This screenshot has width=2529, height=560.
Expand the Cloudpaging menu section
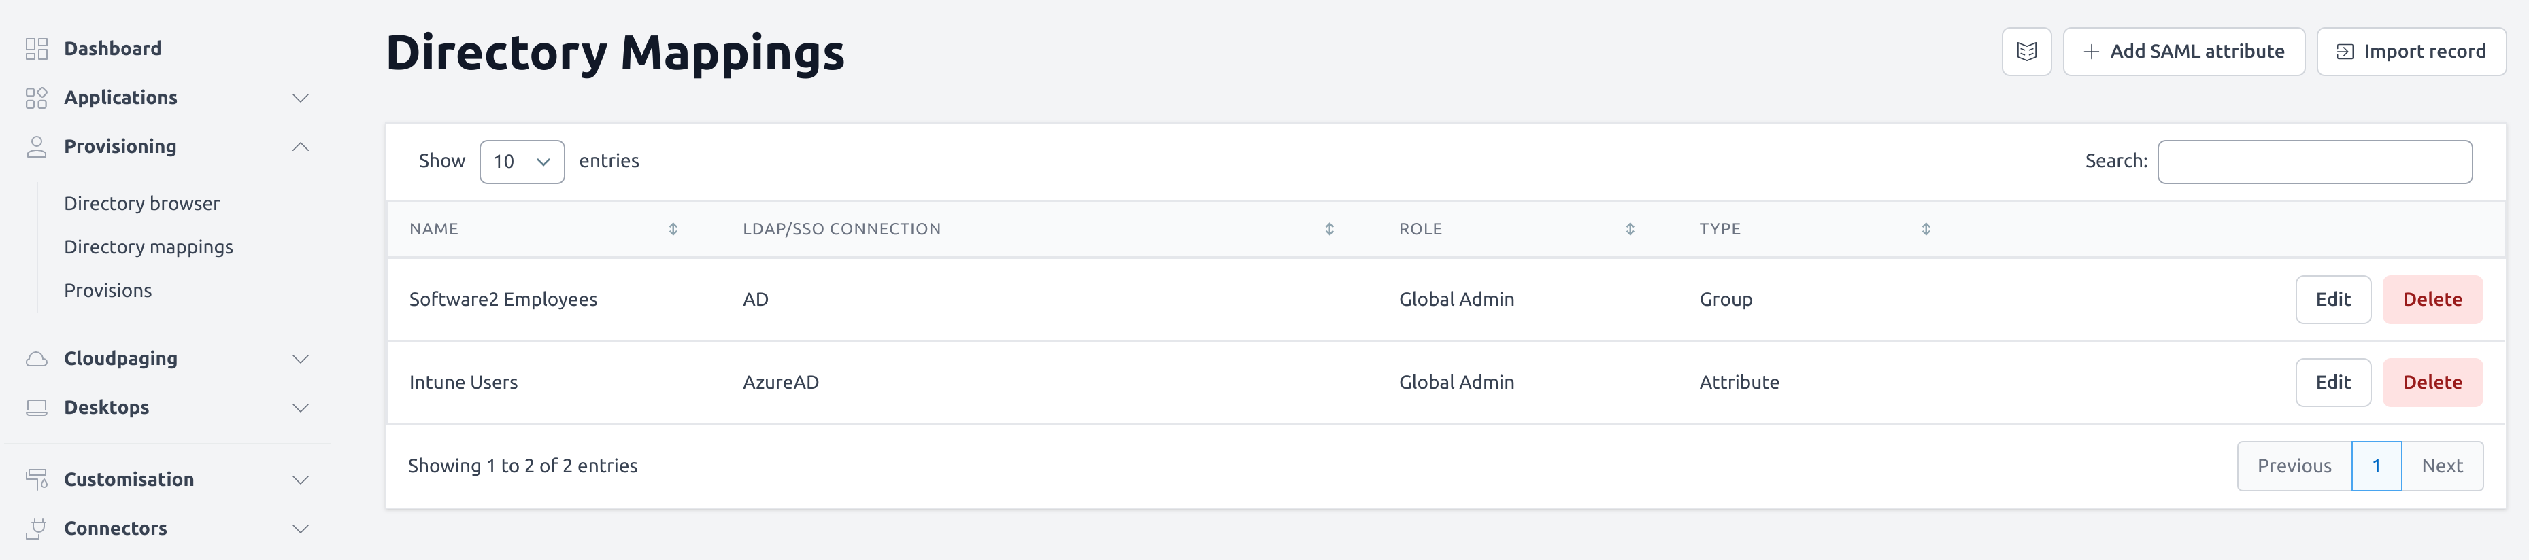coord(301,359)
